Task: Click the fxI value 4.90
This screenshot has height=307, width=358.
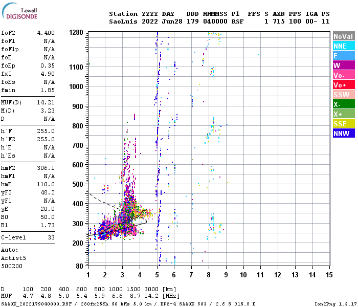Action: 48,74
